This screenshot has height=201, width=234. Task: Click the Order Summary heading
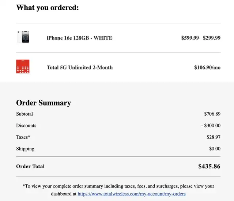coord(44,103)
